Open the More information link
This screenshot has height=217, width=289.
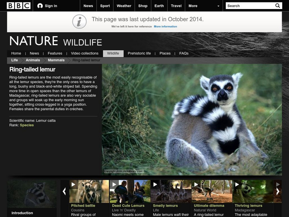coord(165,26)
